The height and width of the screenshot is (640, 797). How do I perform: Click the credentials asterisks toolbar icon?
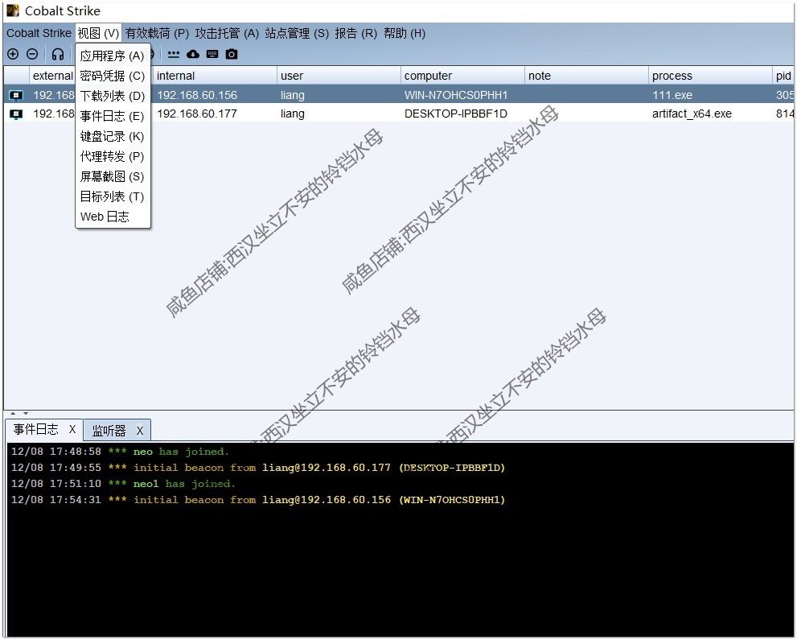pyautogui.click(x=174, y=55)
